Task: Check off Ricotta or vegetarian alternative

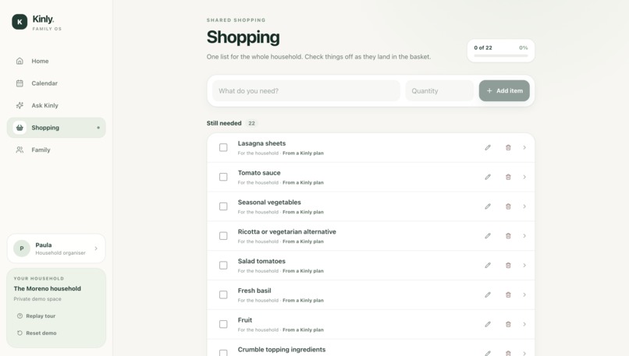Action: 223,236
